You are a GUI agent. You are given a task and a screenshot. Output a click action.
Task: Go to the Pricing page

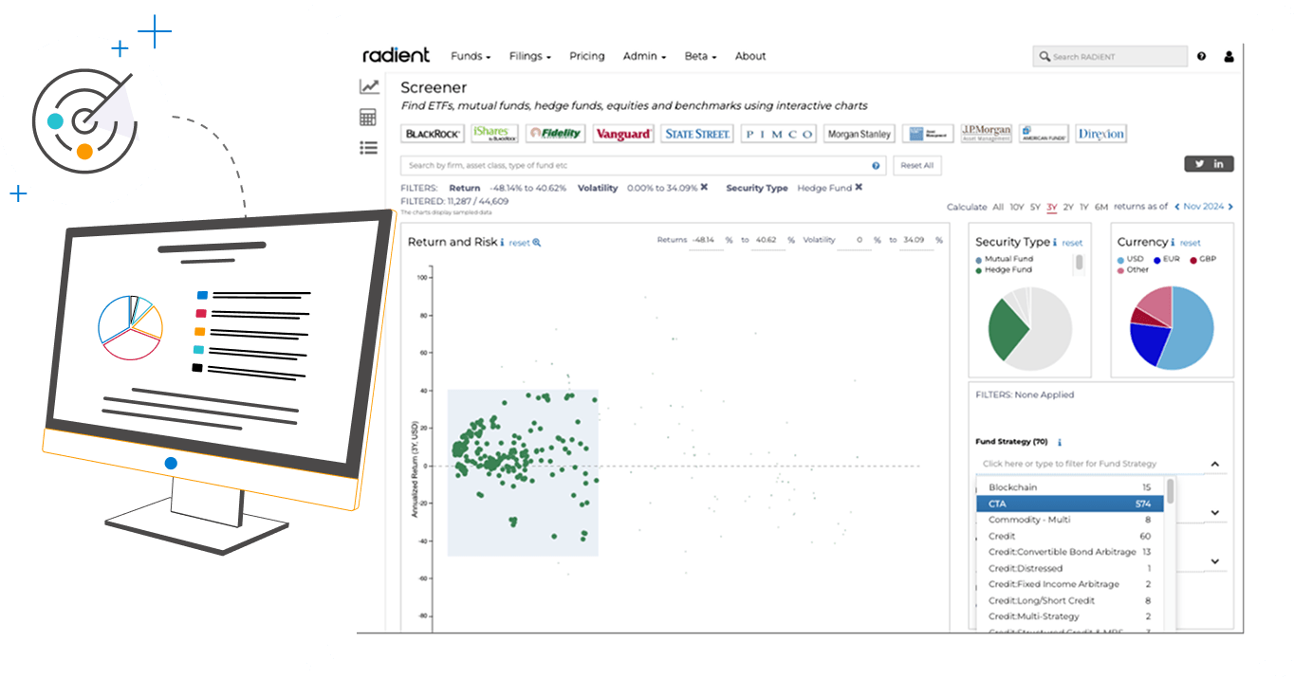(x=586, y=57)
